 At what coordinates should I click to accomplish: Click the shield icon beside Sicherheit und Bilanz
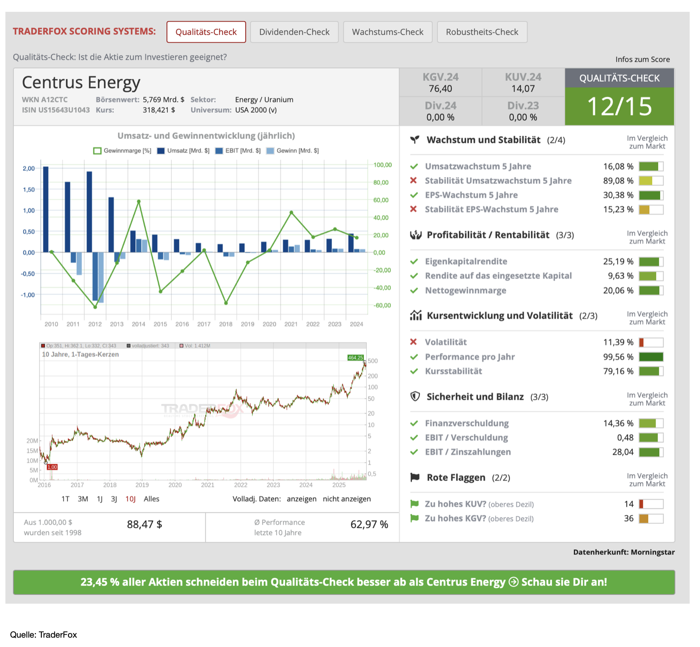415,396
